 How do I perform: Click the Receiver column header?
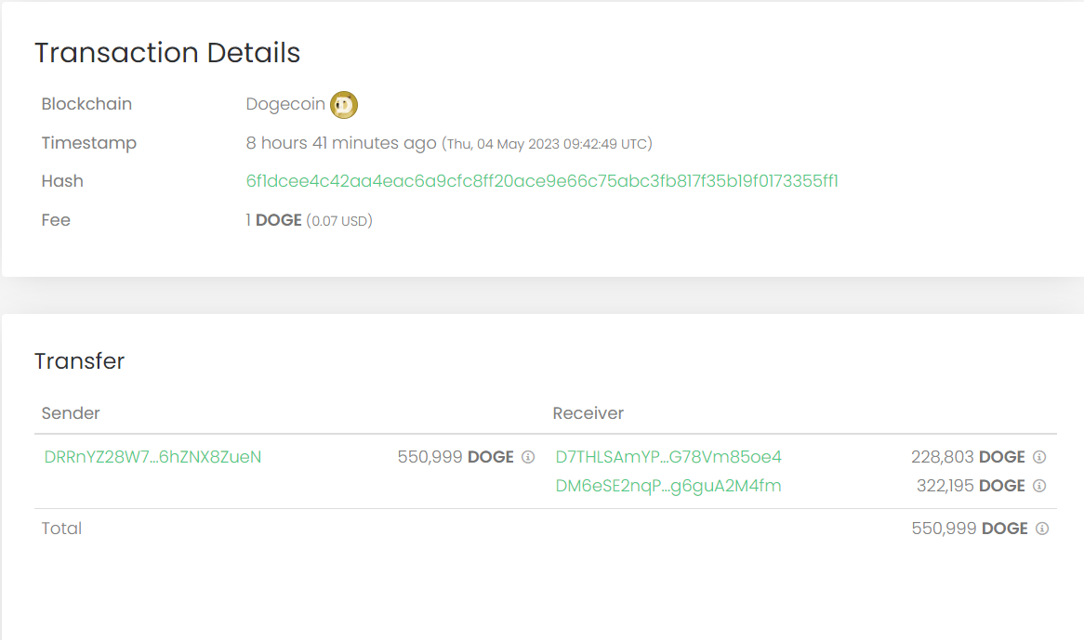click(588, 412)
